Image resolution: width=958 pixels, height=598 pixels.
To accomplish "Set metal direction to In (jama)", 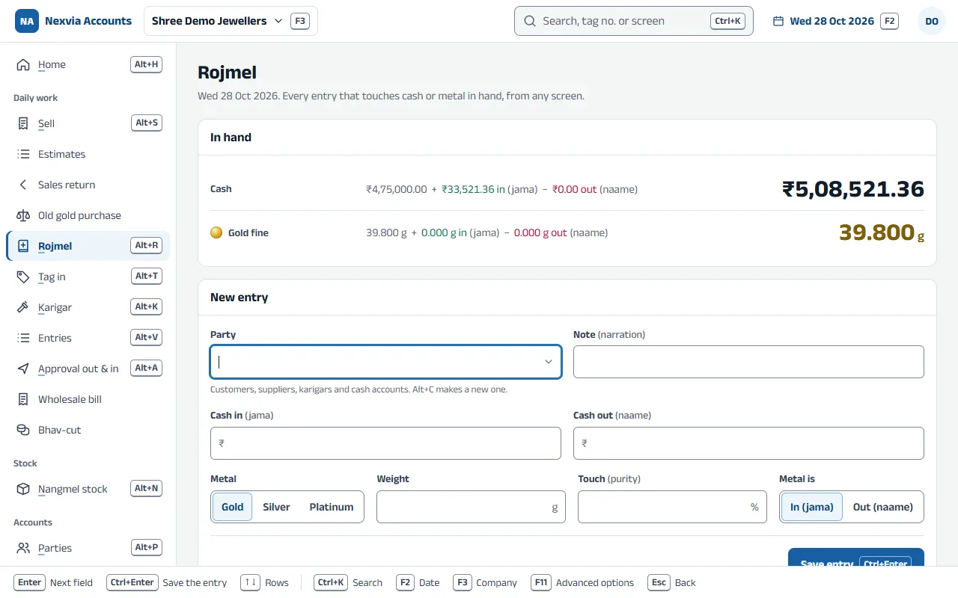I will (812, 507).
